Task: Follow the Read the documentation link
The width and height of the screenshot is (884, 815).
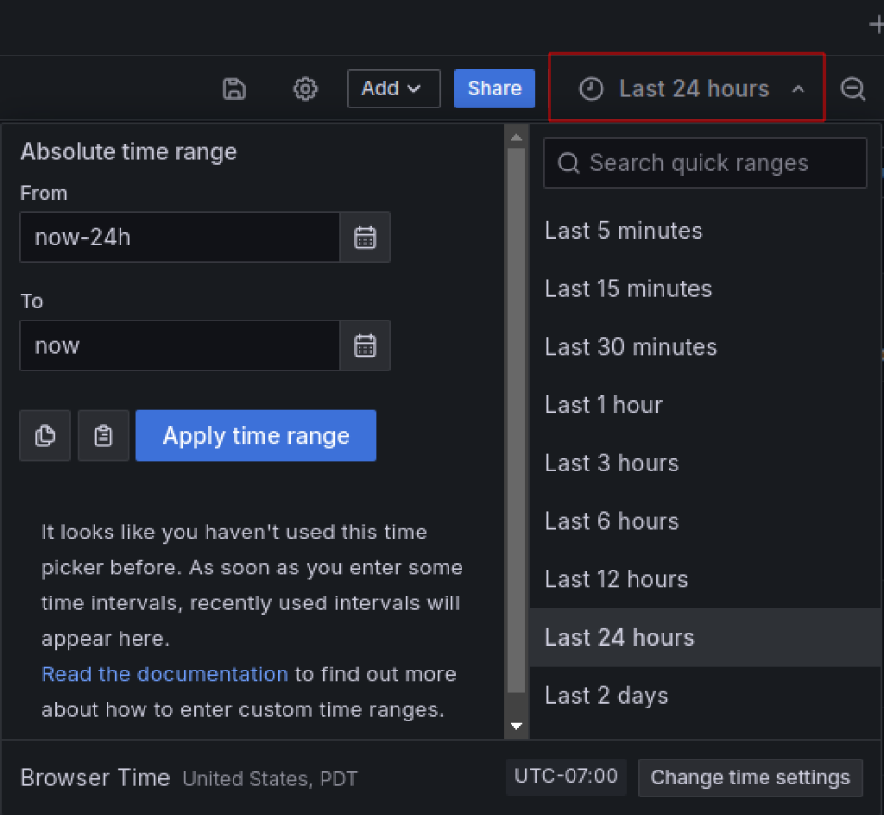Action: (x=164, y=674)
